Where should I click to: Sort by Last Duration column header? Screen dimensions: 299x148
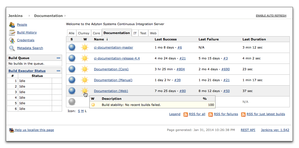tap(254, 39)
